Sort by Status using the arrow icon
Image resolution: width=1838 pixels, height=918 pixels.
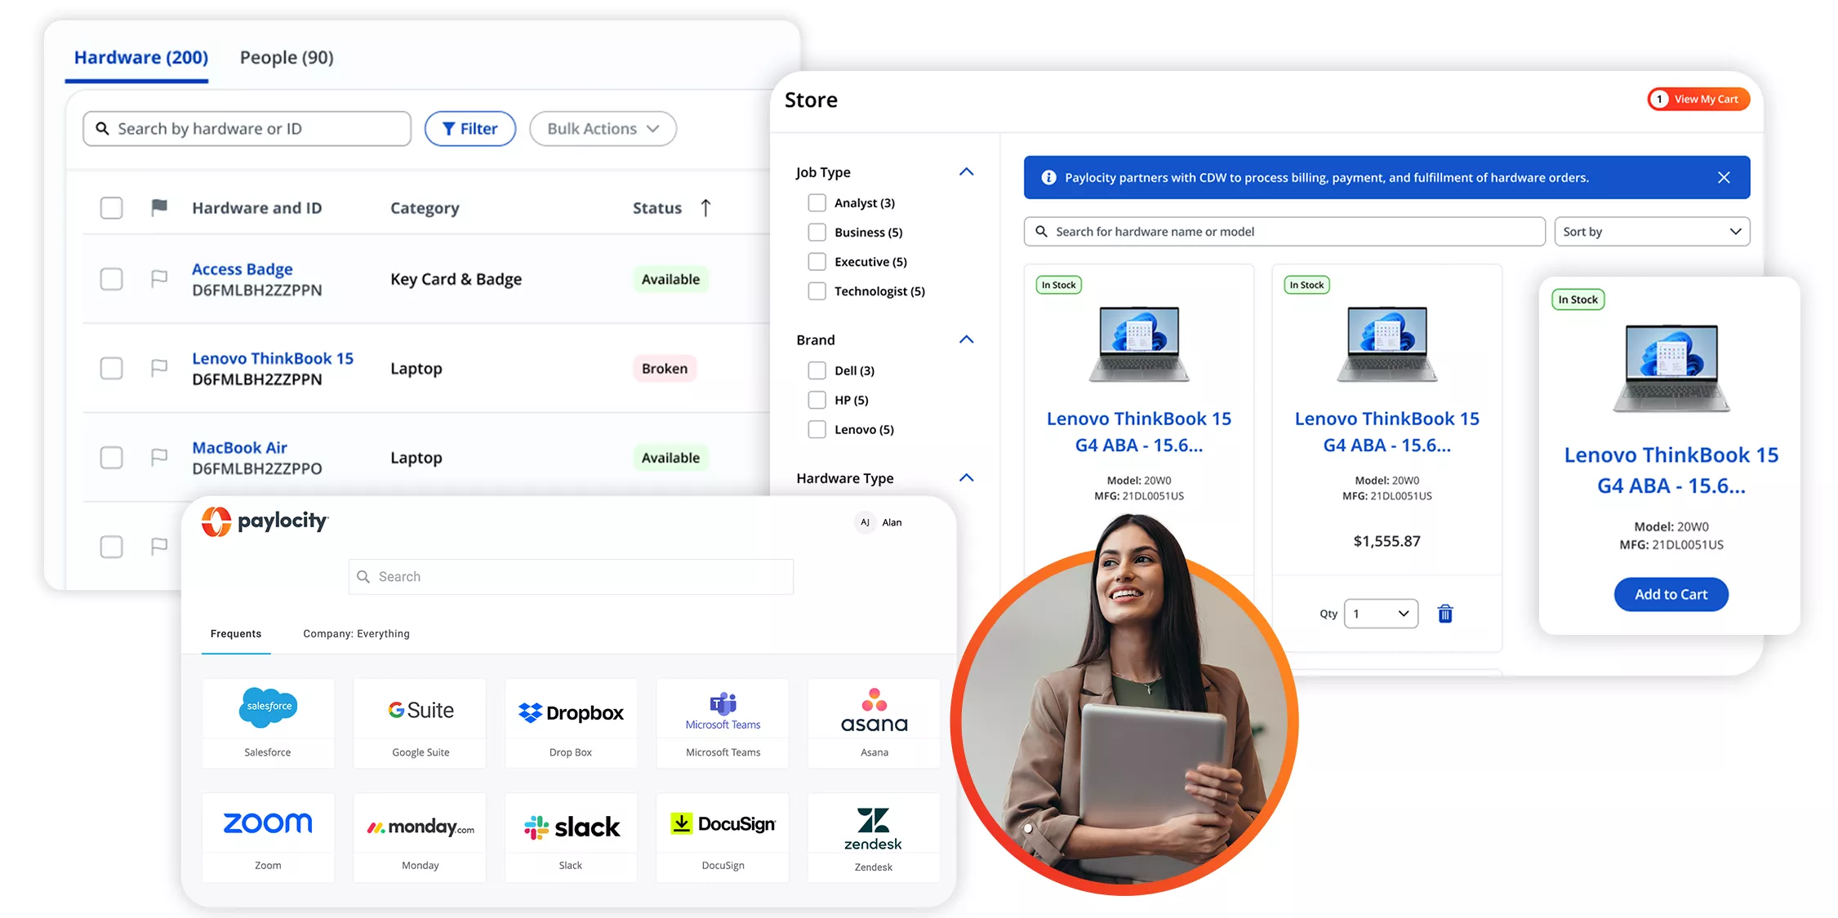point(706,208)
